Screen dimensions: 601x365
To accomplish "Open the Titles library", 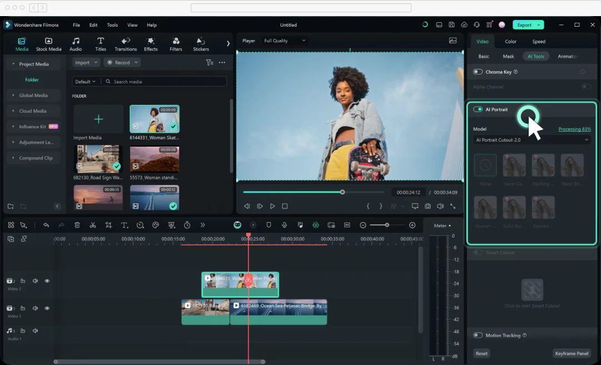I will coord(100,44).
